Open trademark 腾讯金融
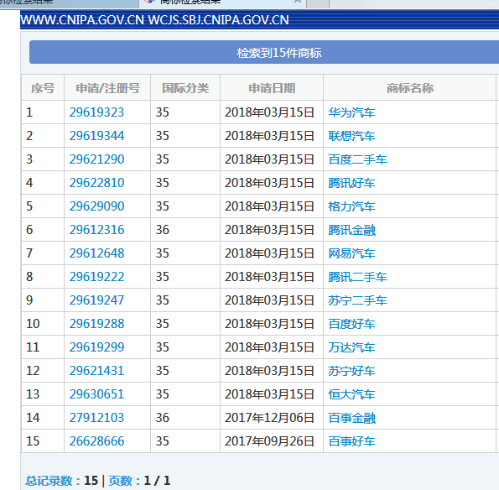 click(351, 230)
